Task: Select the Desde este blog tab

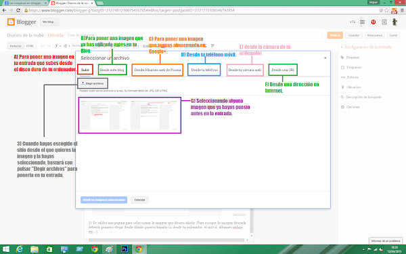Action: click(112, 70)
